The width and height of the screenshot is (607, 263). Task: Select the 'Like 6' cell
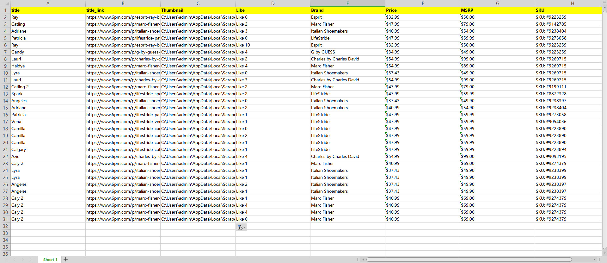tap(273, 17)
